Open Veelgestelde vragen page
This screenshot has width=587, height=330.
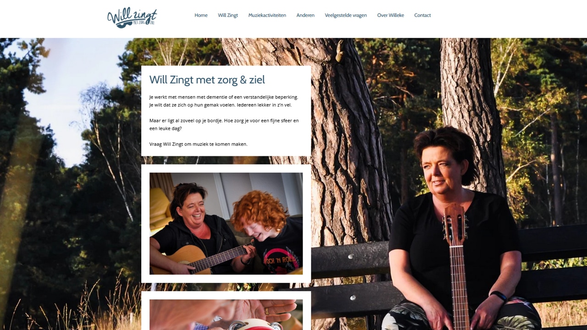coord(346,15)
